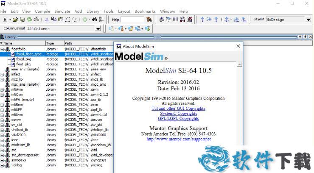Click inside the Help search field
This screenshot has height=173, width=314.
(132, 20)
